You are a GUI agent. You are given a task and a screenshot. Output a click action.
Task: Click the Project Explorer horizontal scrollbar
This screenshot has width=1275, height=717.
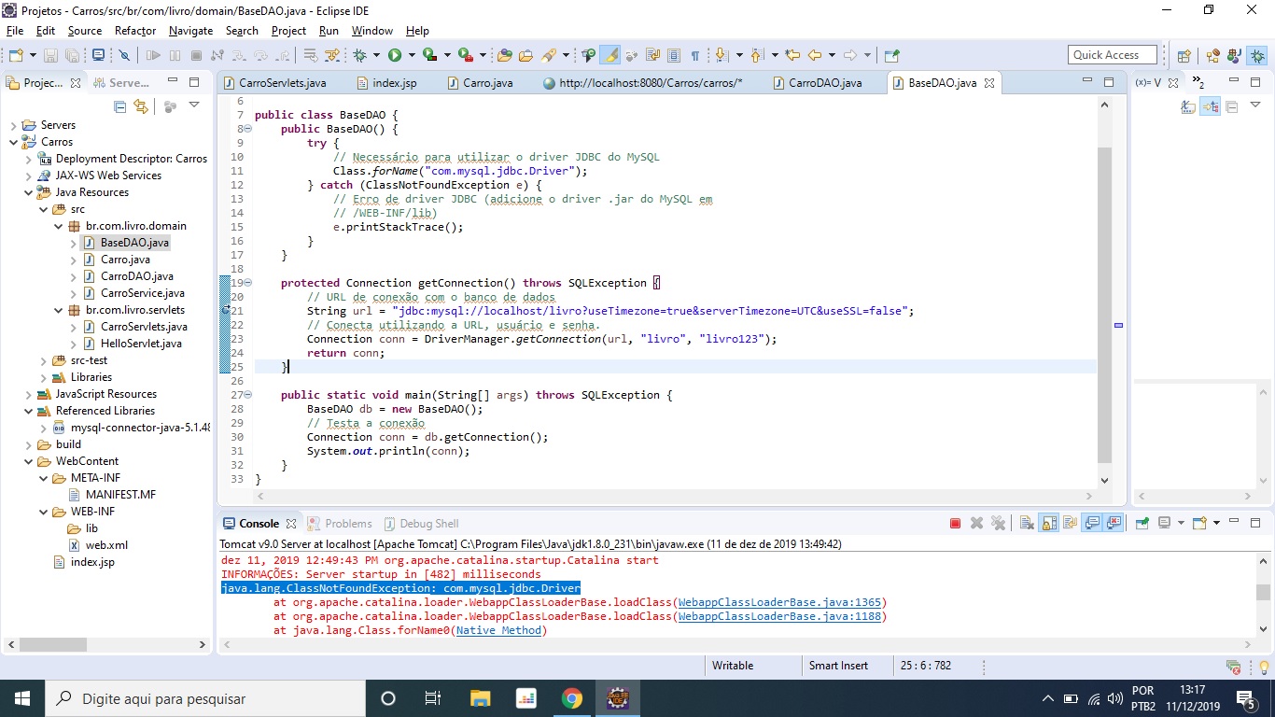52,644
